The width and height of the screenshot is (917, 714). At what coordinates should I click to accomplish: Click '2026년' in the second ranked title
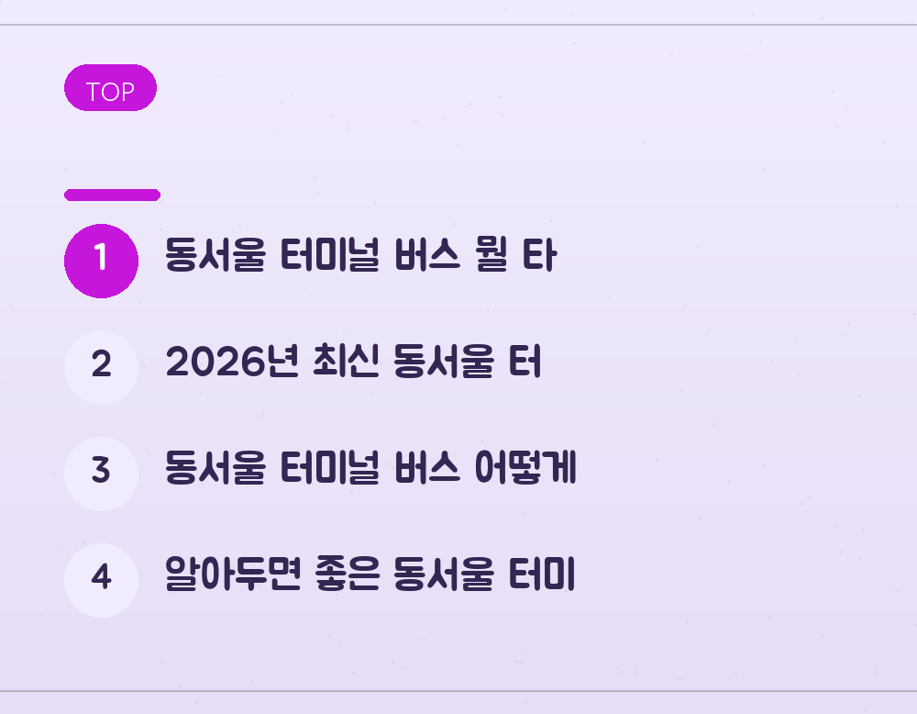232,362
